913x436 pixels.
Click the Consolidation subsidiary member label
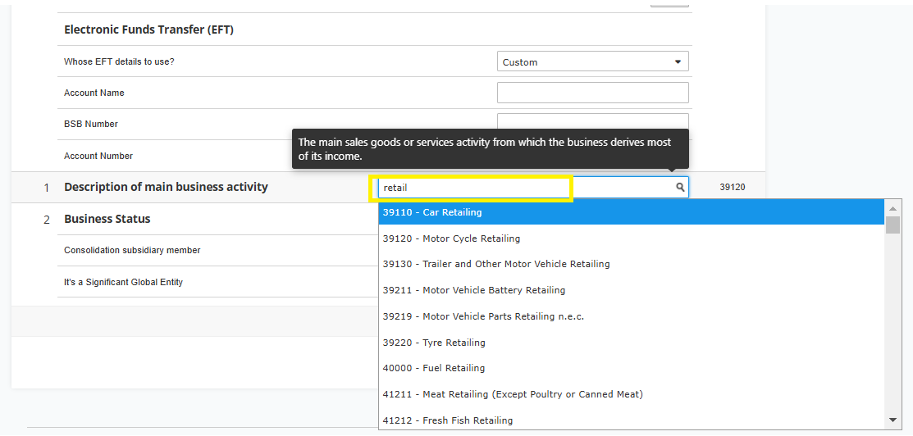[132, 250]
